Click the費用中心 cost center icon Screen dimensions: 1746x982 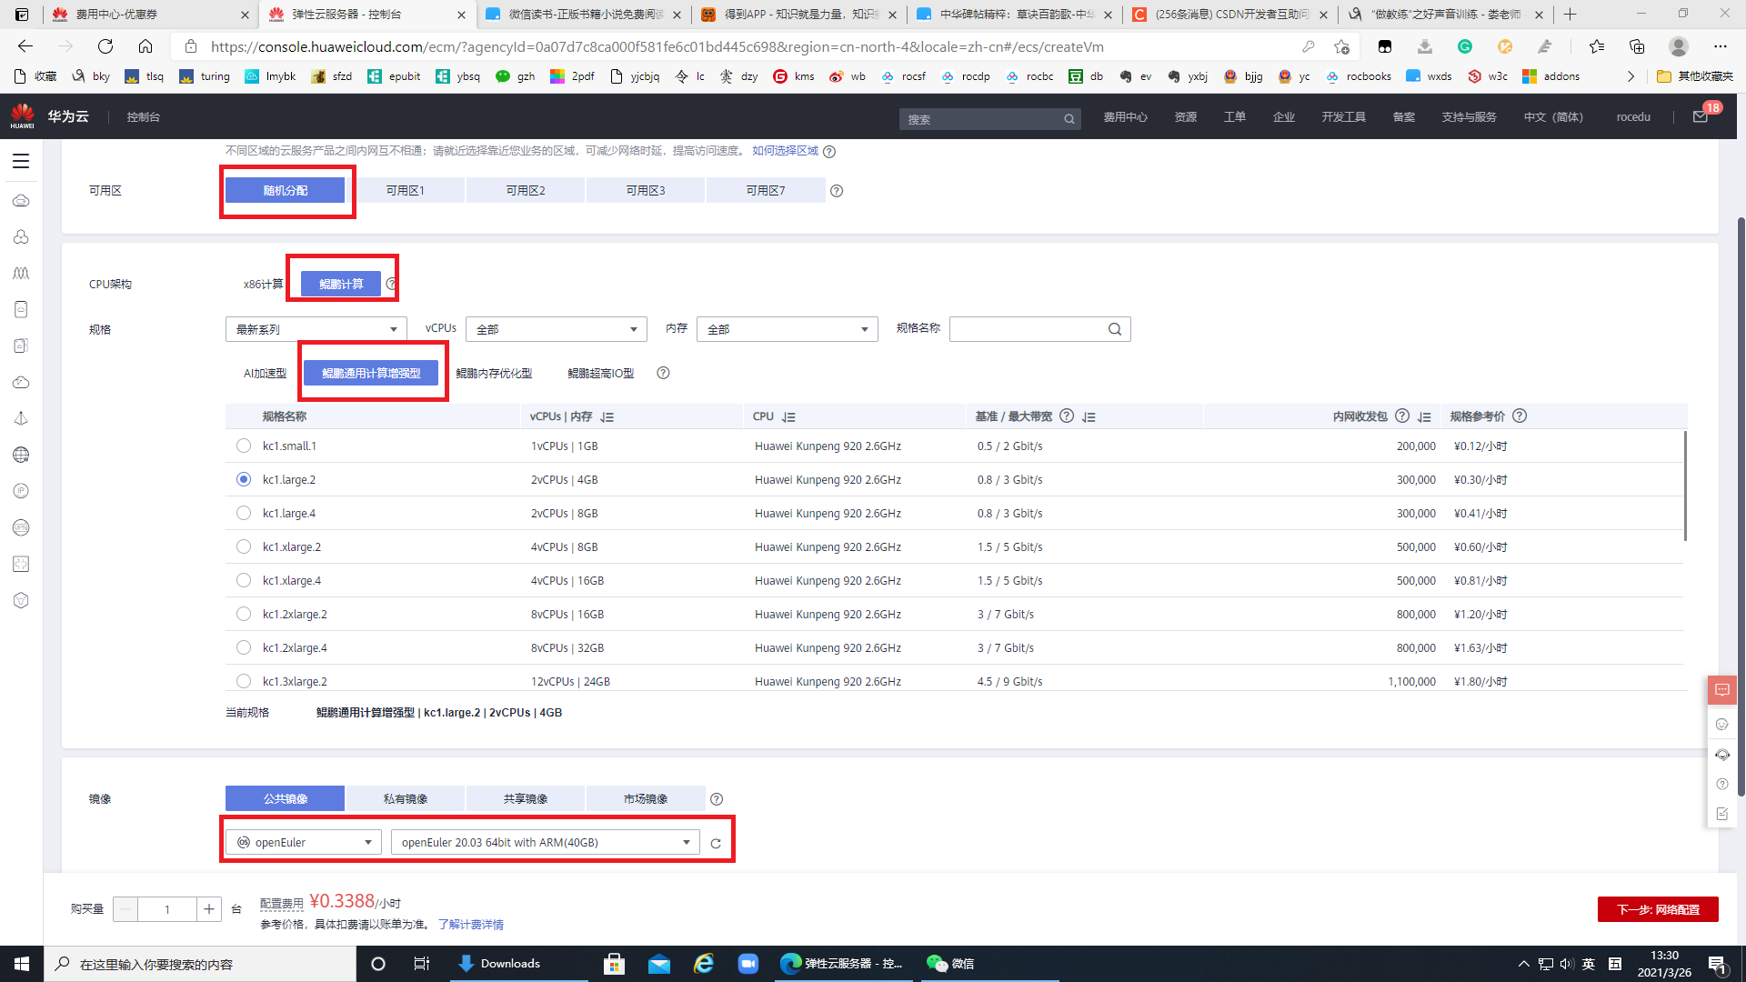click(1126, 116)
